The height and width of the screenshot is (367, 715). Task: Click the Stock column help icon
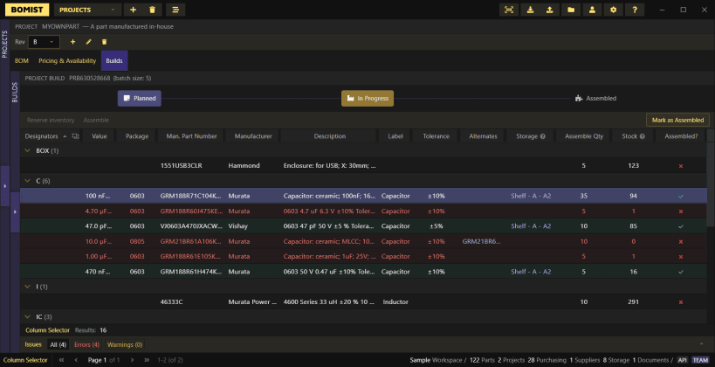click(642, 136)
